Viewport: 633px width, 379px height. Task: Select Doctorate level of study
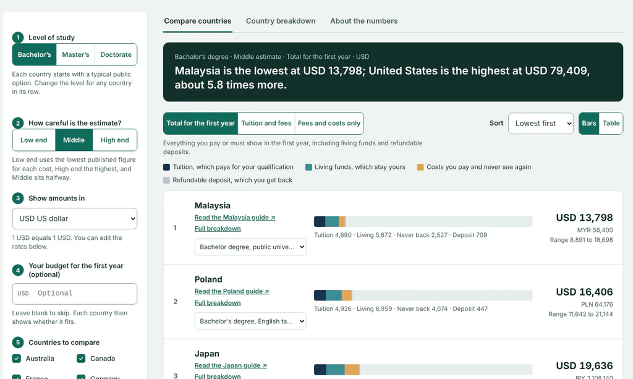click(x=116, y=54)
